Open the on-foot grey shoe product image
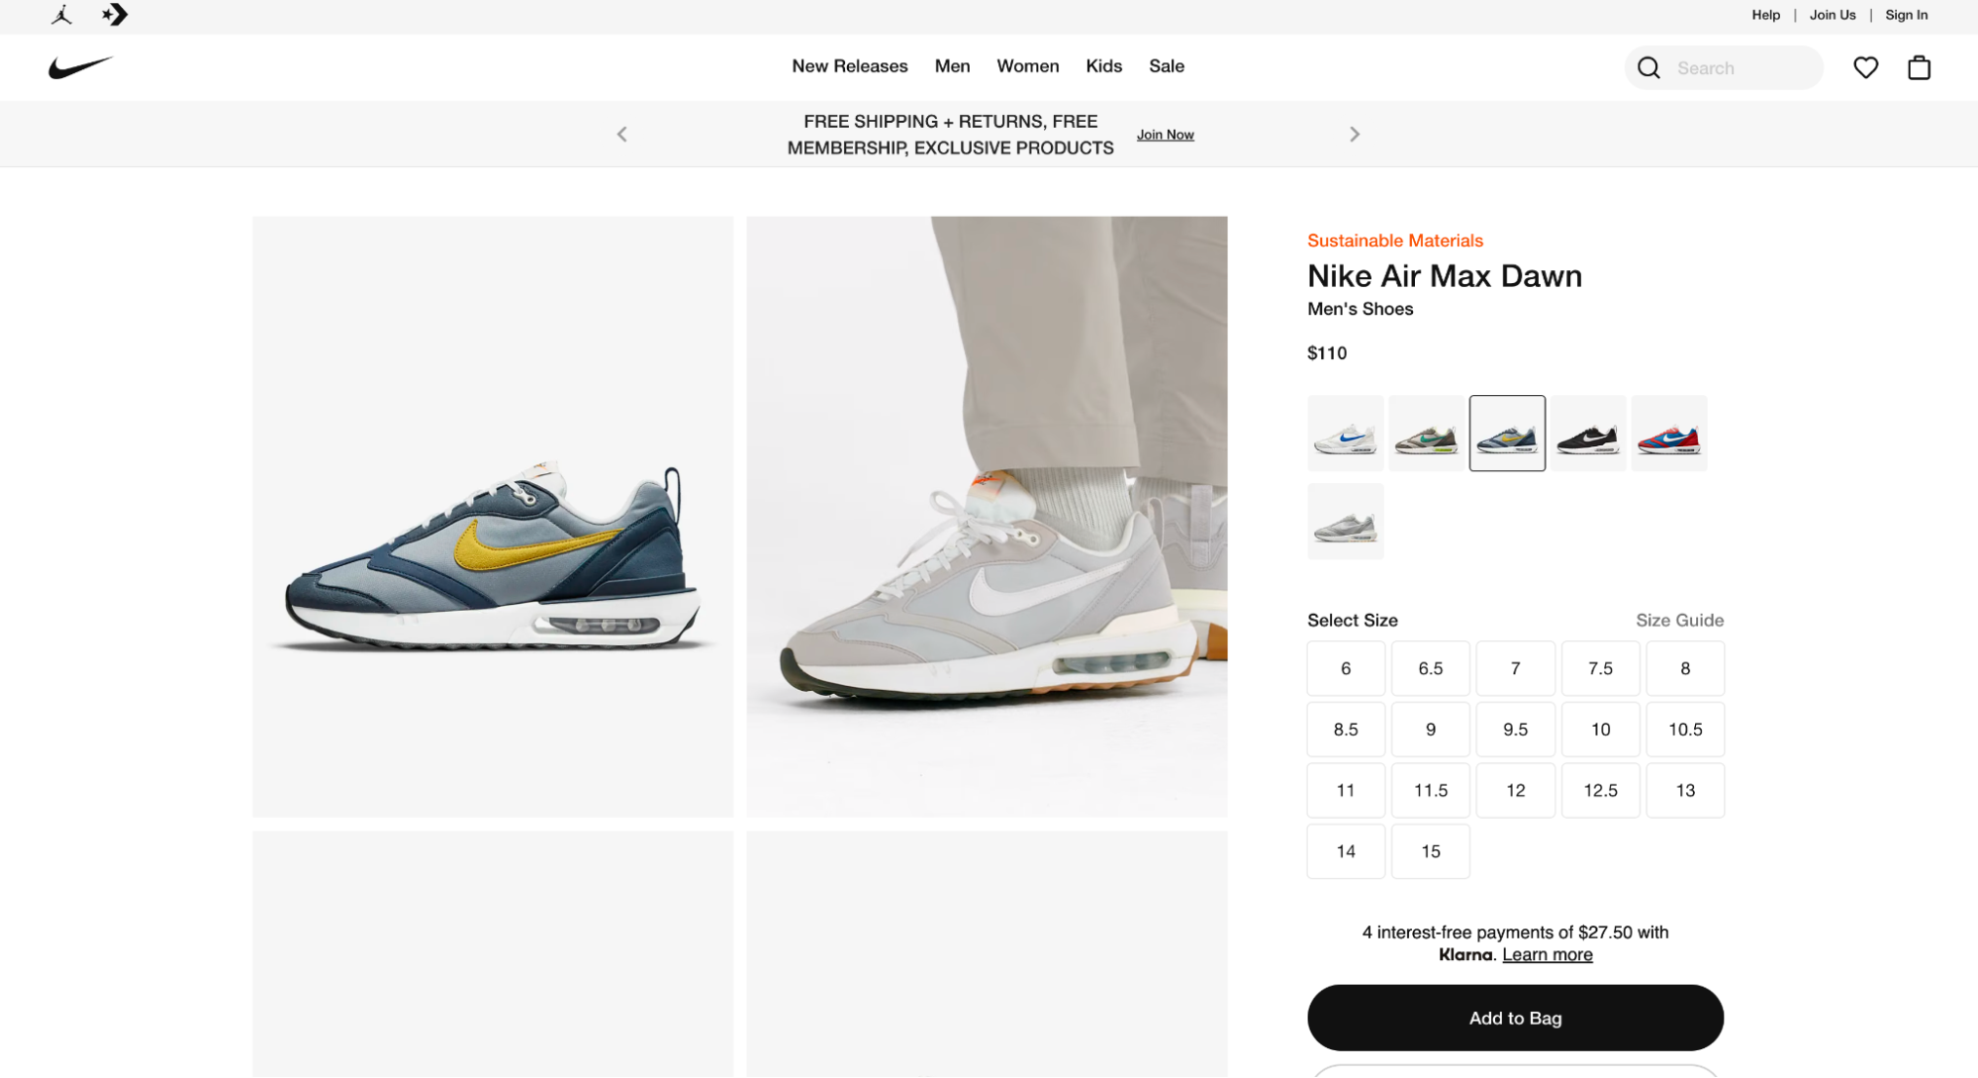The width and height of the screenshot is (1978, 1078). [987, 517]
